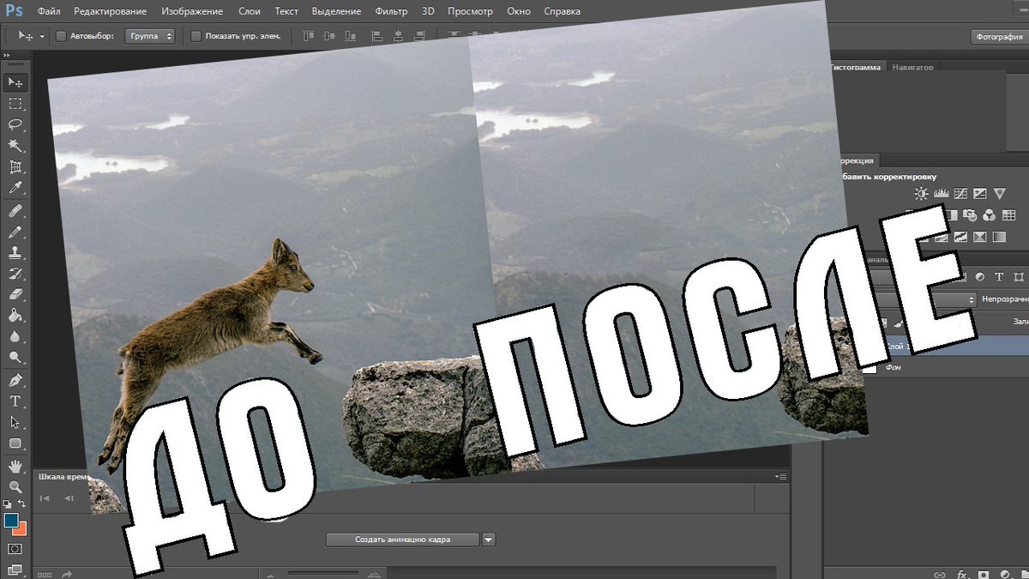This screenshot has height=579, width=1029.
Task: Add a Vibrance adjustment
Action: click(x=1000, y=194)
